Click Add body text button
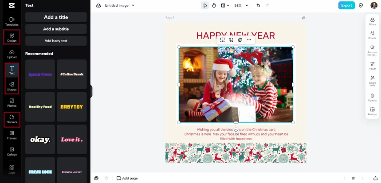The image size is (381, 183). pyautogui.click(x=56, y=41)
